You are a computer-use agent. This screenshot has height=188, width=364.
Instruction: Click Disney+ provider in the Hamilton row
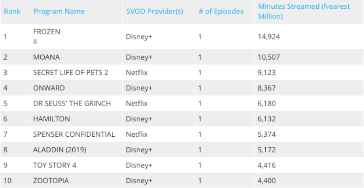click(139, 119)
